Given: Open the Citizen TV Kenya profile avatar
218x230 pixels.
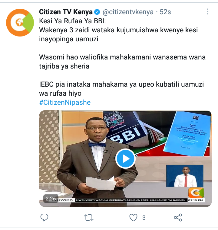Looking at the screenshot, I should [20, 23].
